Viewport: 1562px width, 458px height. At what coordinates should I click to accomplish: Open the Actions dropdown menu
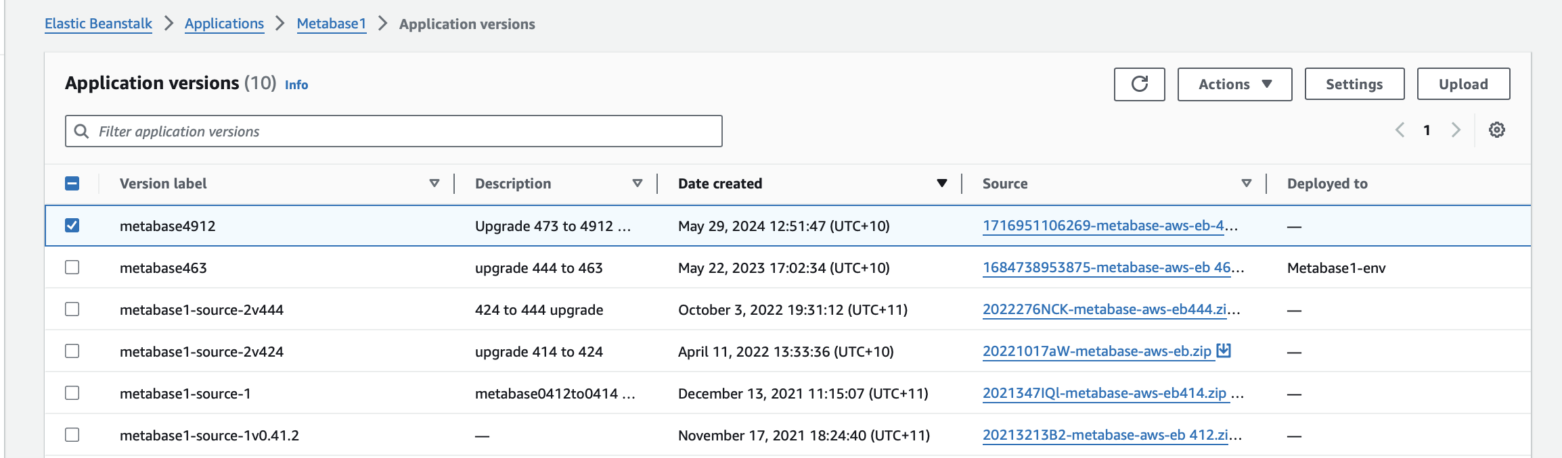(x=1234, y=84)
